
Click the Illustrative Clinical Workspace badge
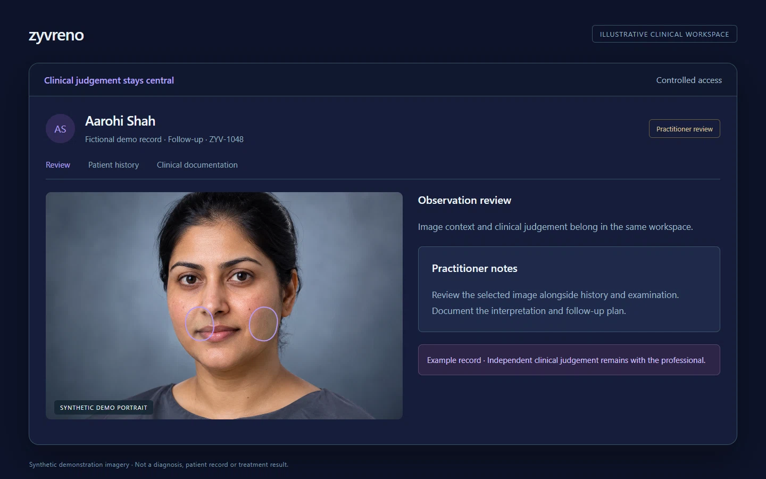coord(664,34)
